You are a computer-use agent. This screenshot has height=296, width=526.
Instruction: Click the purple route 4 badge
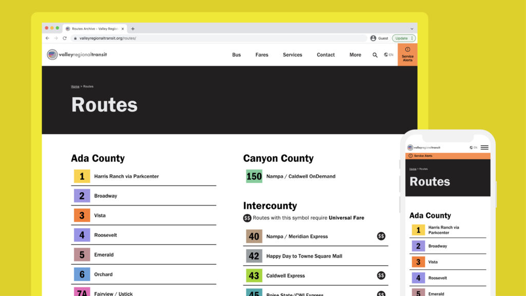click(x=82, y=235)
